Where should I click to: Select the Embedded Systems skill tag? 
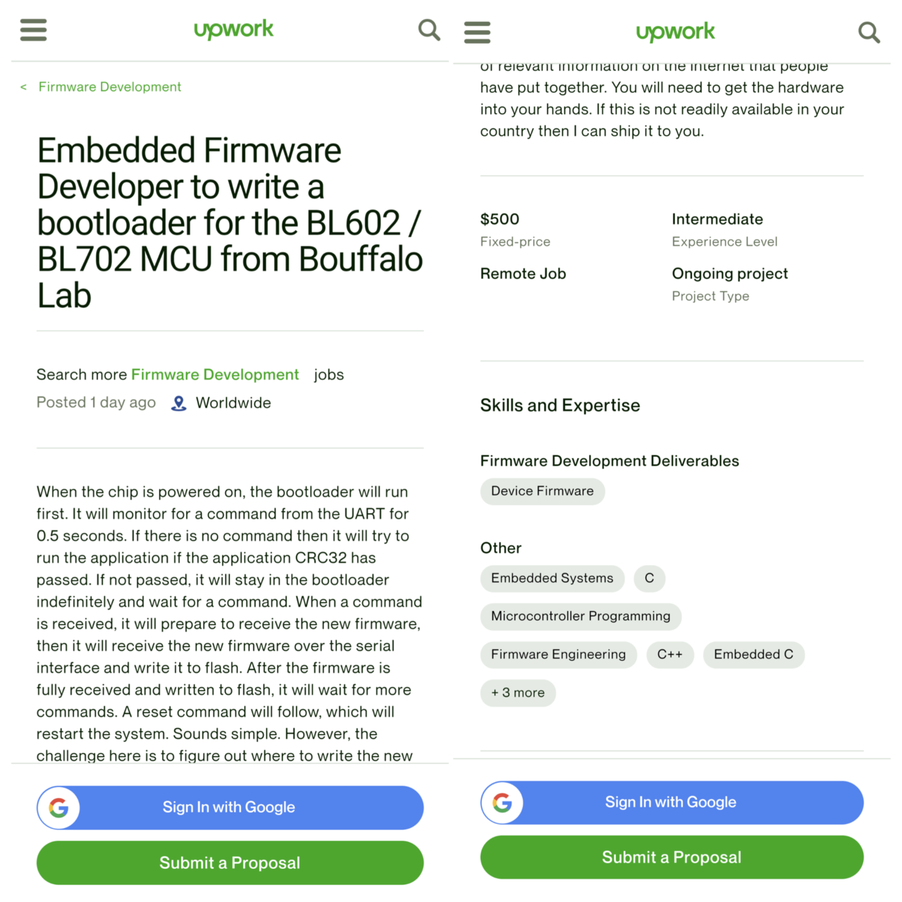(552, 579)
